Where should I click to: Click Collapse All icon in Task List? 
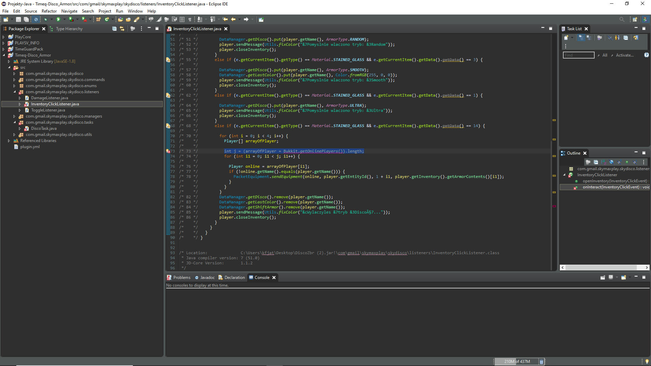(x=626, y=38)
